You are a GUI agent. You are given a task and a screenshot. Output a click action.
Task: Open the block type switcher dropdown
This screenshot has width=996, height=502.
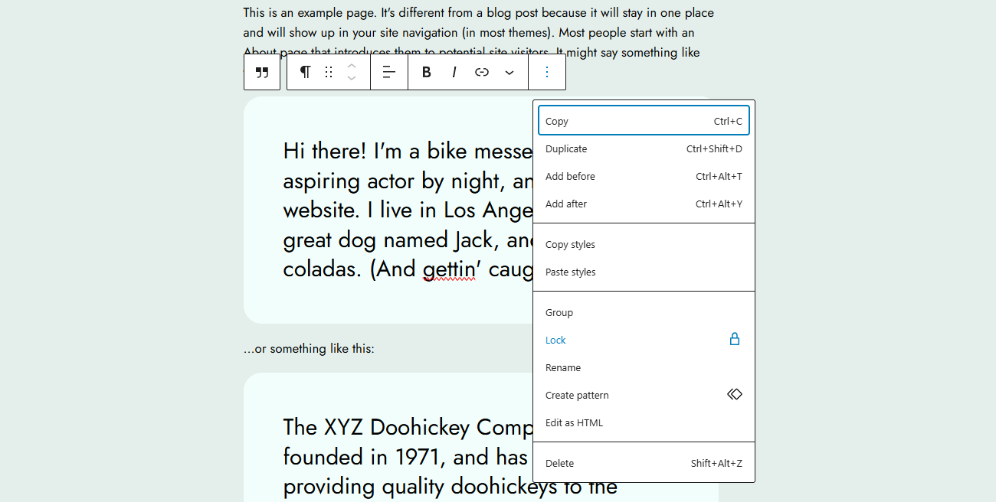[x=305, y=72]
